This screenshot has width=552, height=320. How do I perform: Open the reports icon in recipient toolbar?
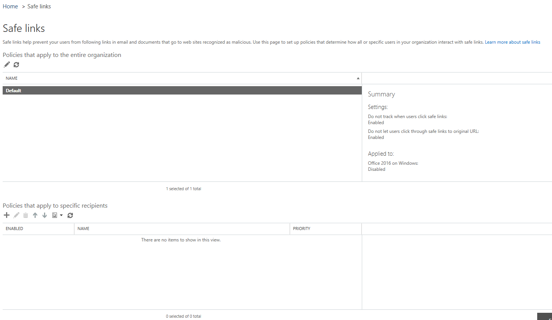coord(55,215)
